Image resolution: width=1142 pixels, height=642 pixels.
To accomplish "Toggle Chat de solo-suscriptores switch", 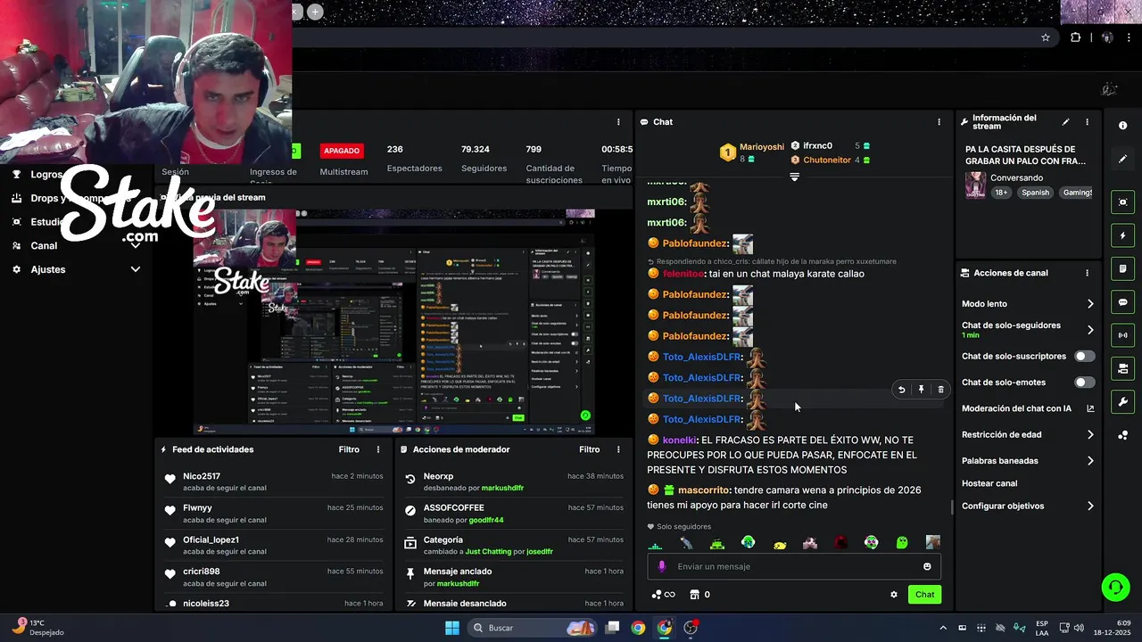I will pos(1084,356).
